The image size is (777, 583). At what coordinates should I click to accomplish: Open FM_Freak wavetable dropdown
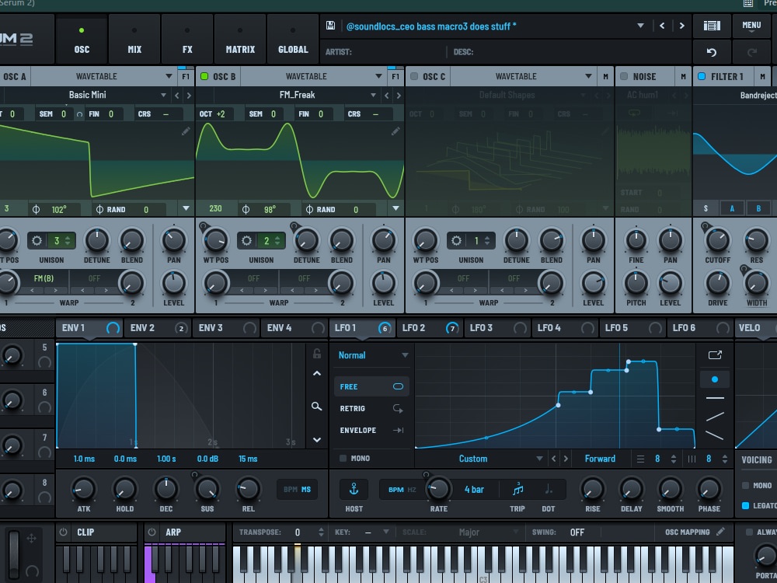tap(373, 95)
